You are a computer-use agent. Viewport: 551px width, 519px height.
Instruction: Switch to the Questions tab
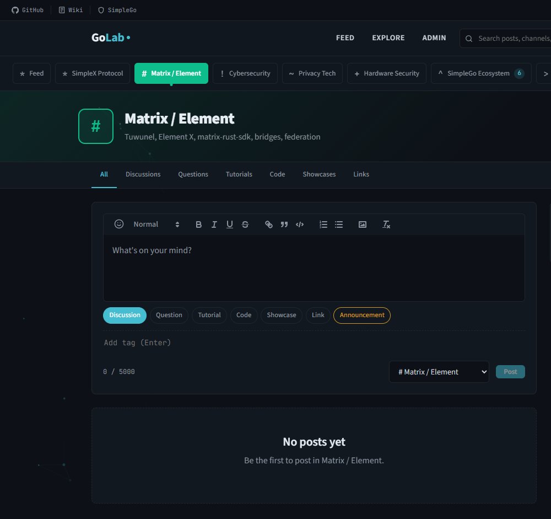[x=193, y=174]
